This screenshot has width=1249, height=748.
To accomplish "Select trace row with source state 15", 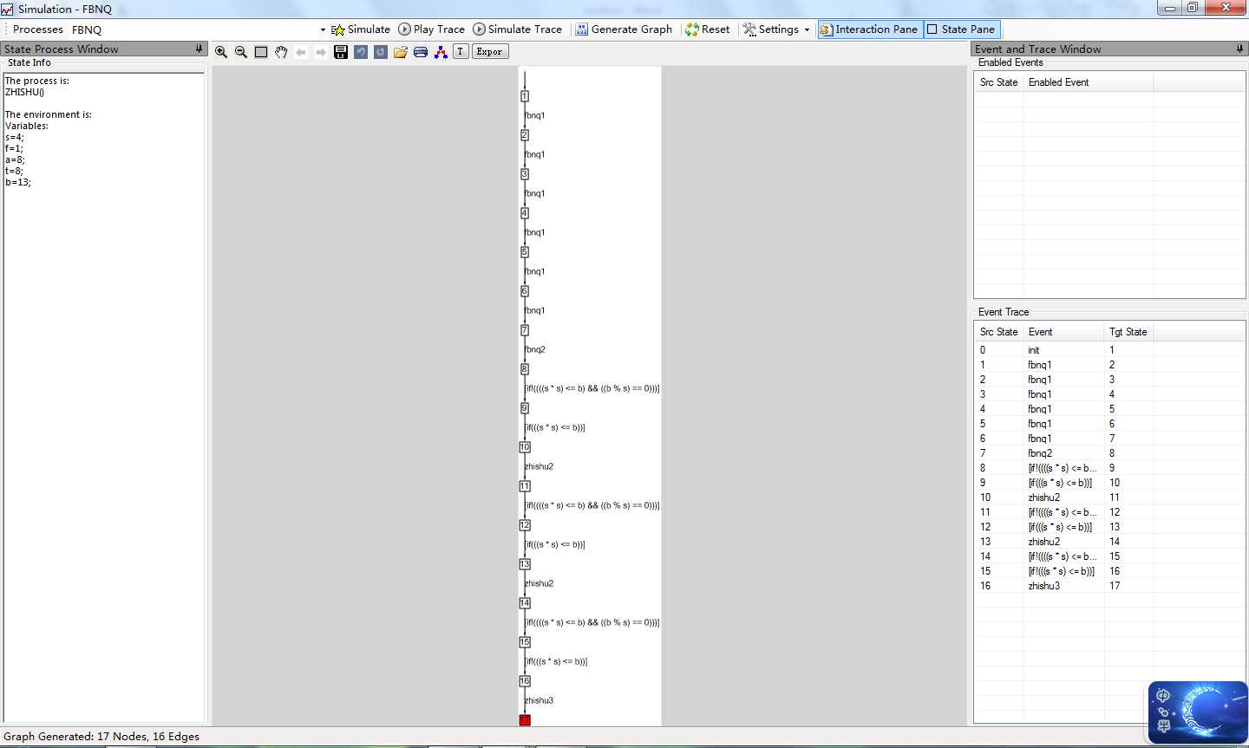I will pyautogui.click(x=1109, y=571).
